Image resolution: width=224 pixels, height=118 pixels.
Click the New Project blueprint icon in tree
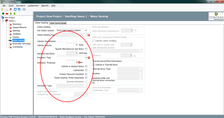3,18
